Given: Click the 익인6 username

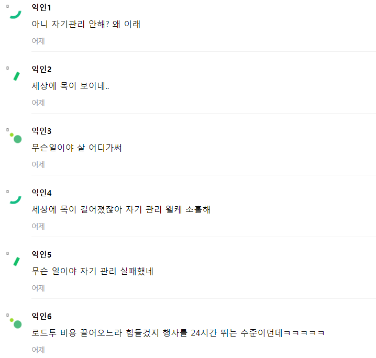Looking at the screenshot, I should tap(41, 316).
